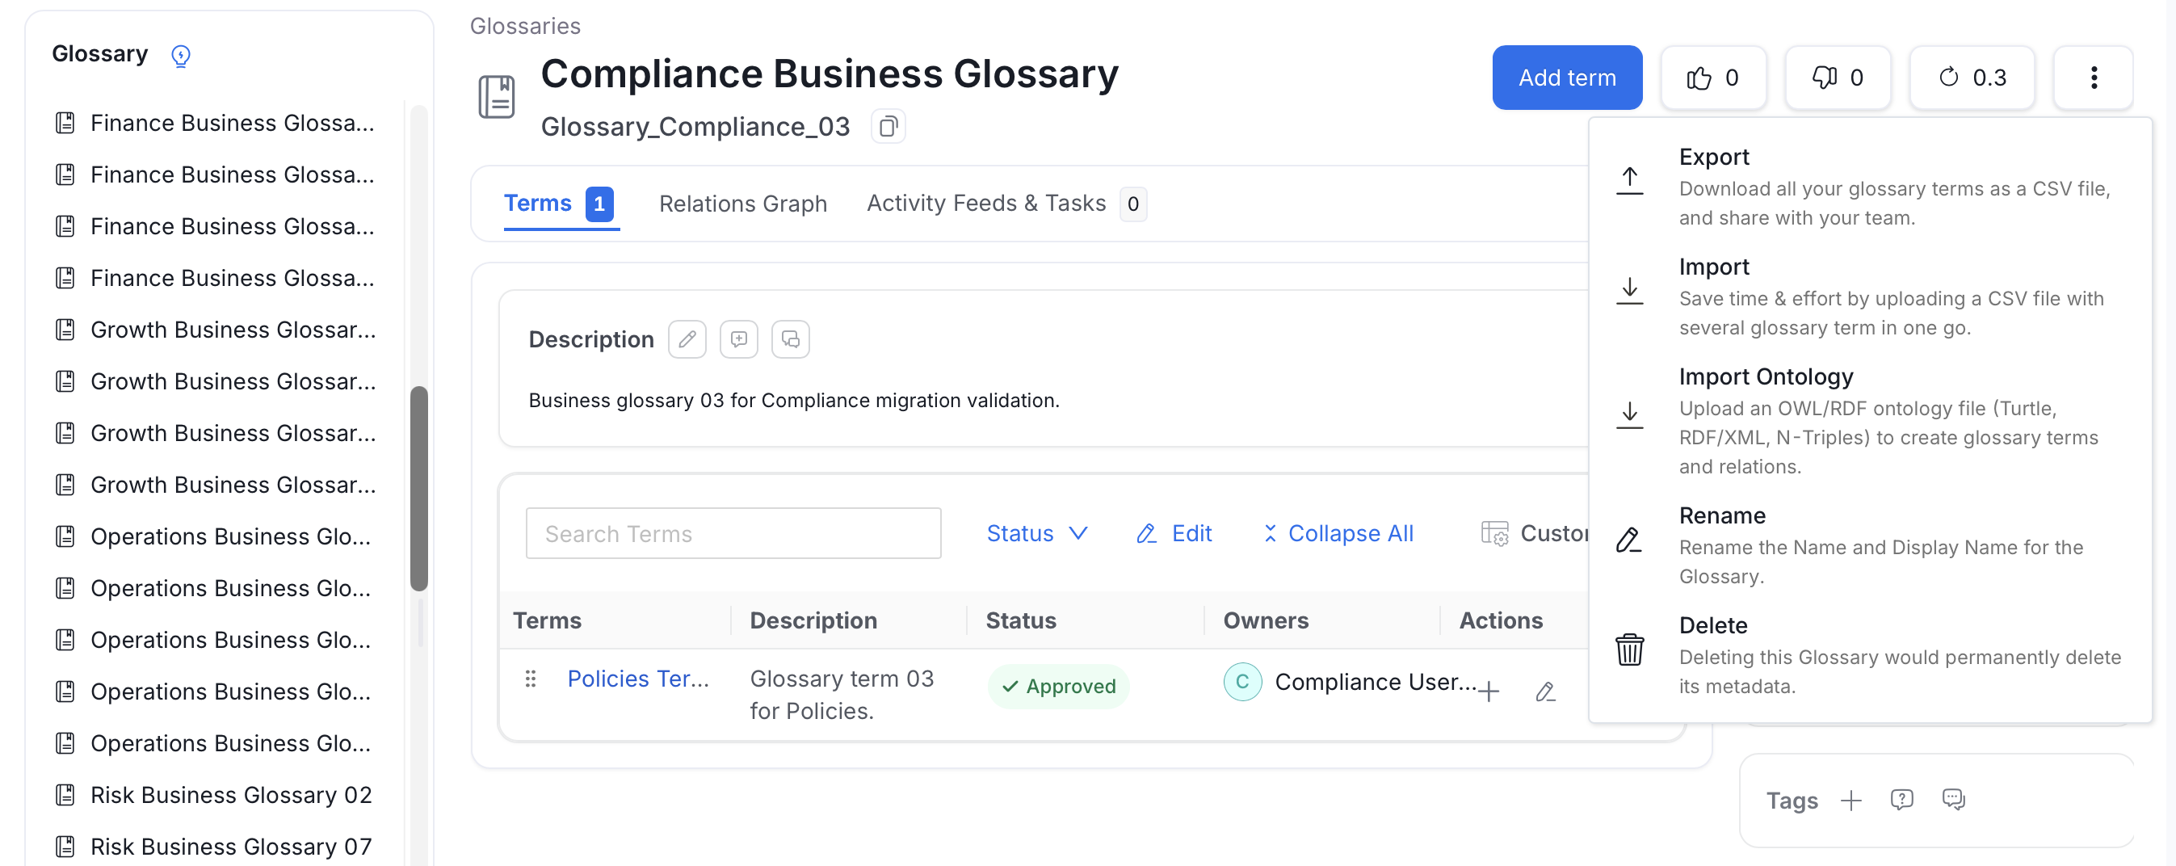This screenshot has height=866, width=2176.
Task: Click the Glossary lightbulb tip icon
Action: [x=180, y=56]
